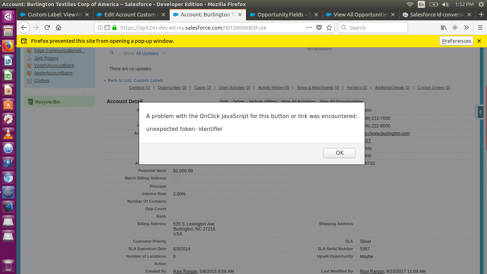Open Last Modified By Ravi Ranjan link
Image resolution: width=487 pixels, height=274 pixels.
372,272
